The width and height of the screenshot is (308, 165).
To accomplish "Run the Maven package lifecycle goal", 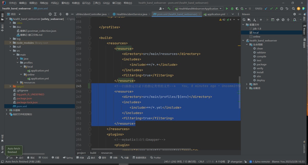I will pyautogui.click(x=261, y=64).
